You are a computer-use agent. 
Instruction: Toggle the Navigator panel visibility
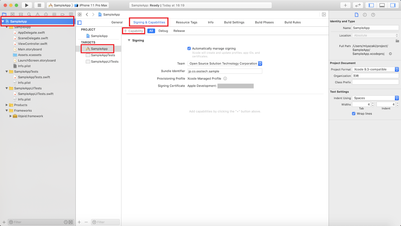(x=371, y=5)
